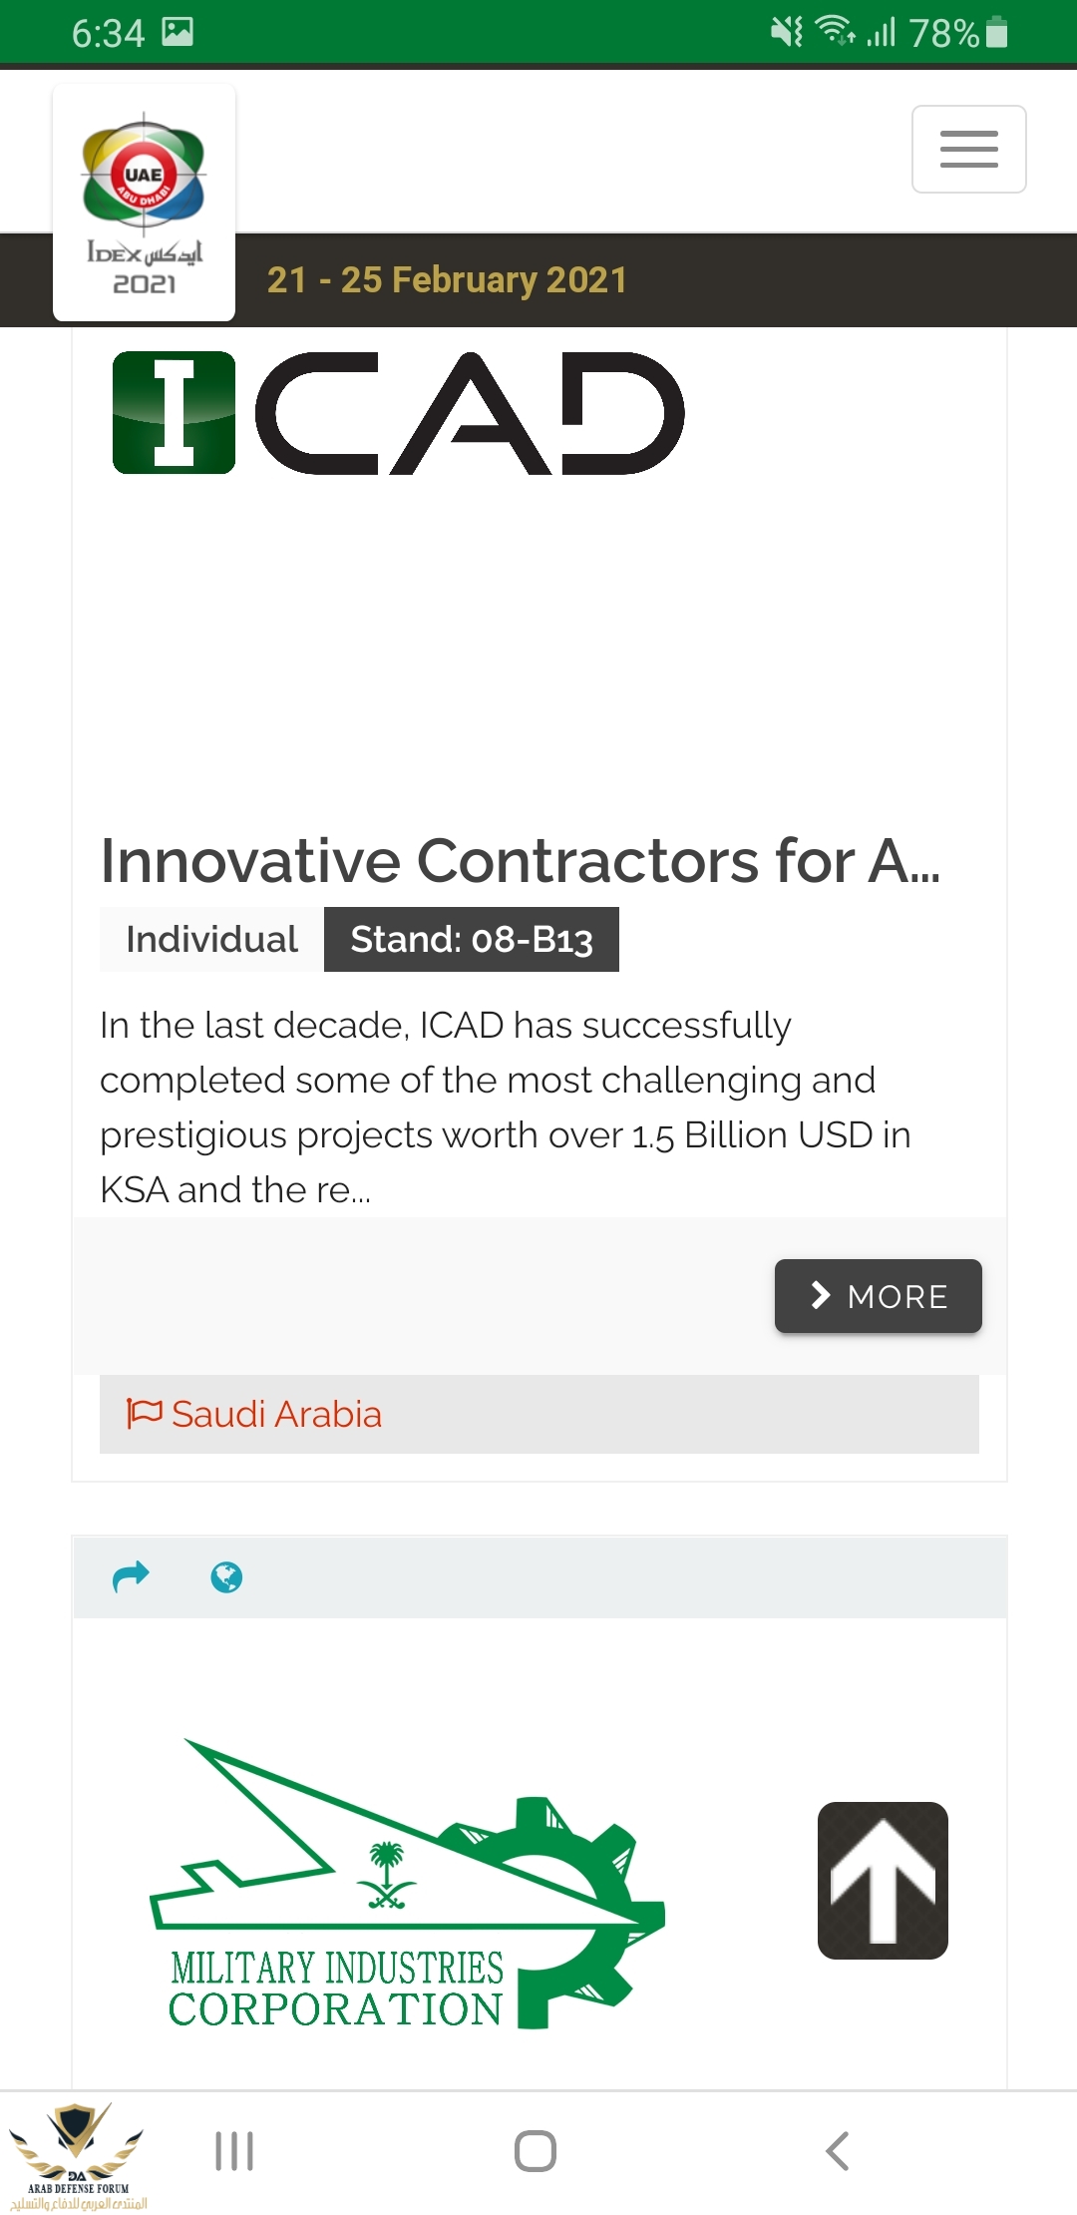Tap the IDEX 2021 logo
The image size is (1077, 2215).
144,203
